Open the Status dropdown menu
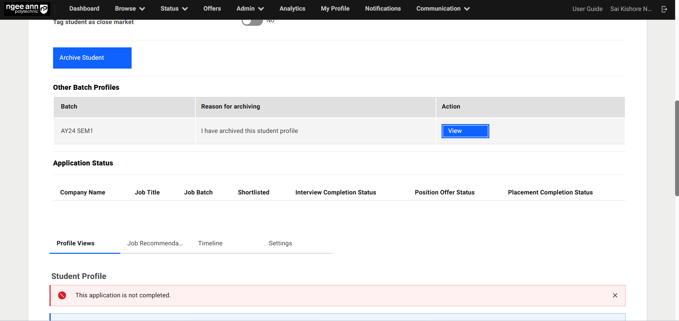The width and height of the screenshot is (679, 321). (174, 9)
